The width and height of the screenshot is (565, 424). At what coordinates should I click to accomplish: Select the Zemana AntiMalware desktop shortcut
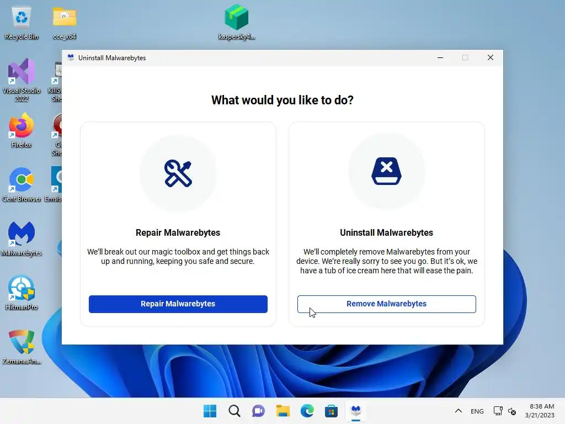[x=22, y=347]
